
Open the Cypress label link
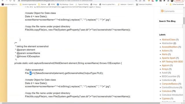click(x=166, y=99)
